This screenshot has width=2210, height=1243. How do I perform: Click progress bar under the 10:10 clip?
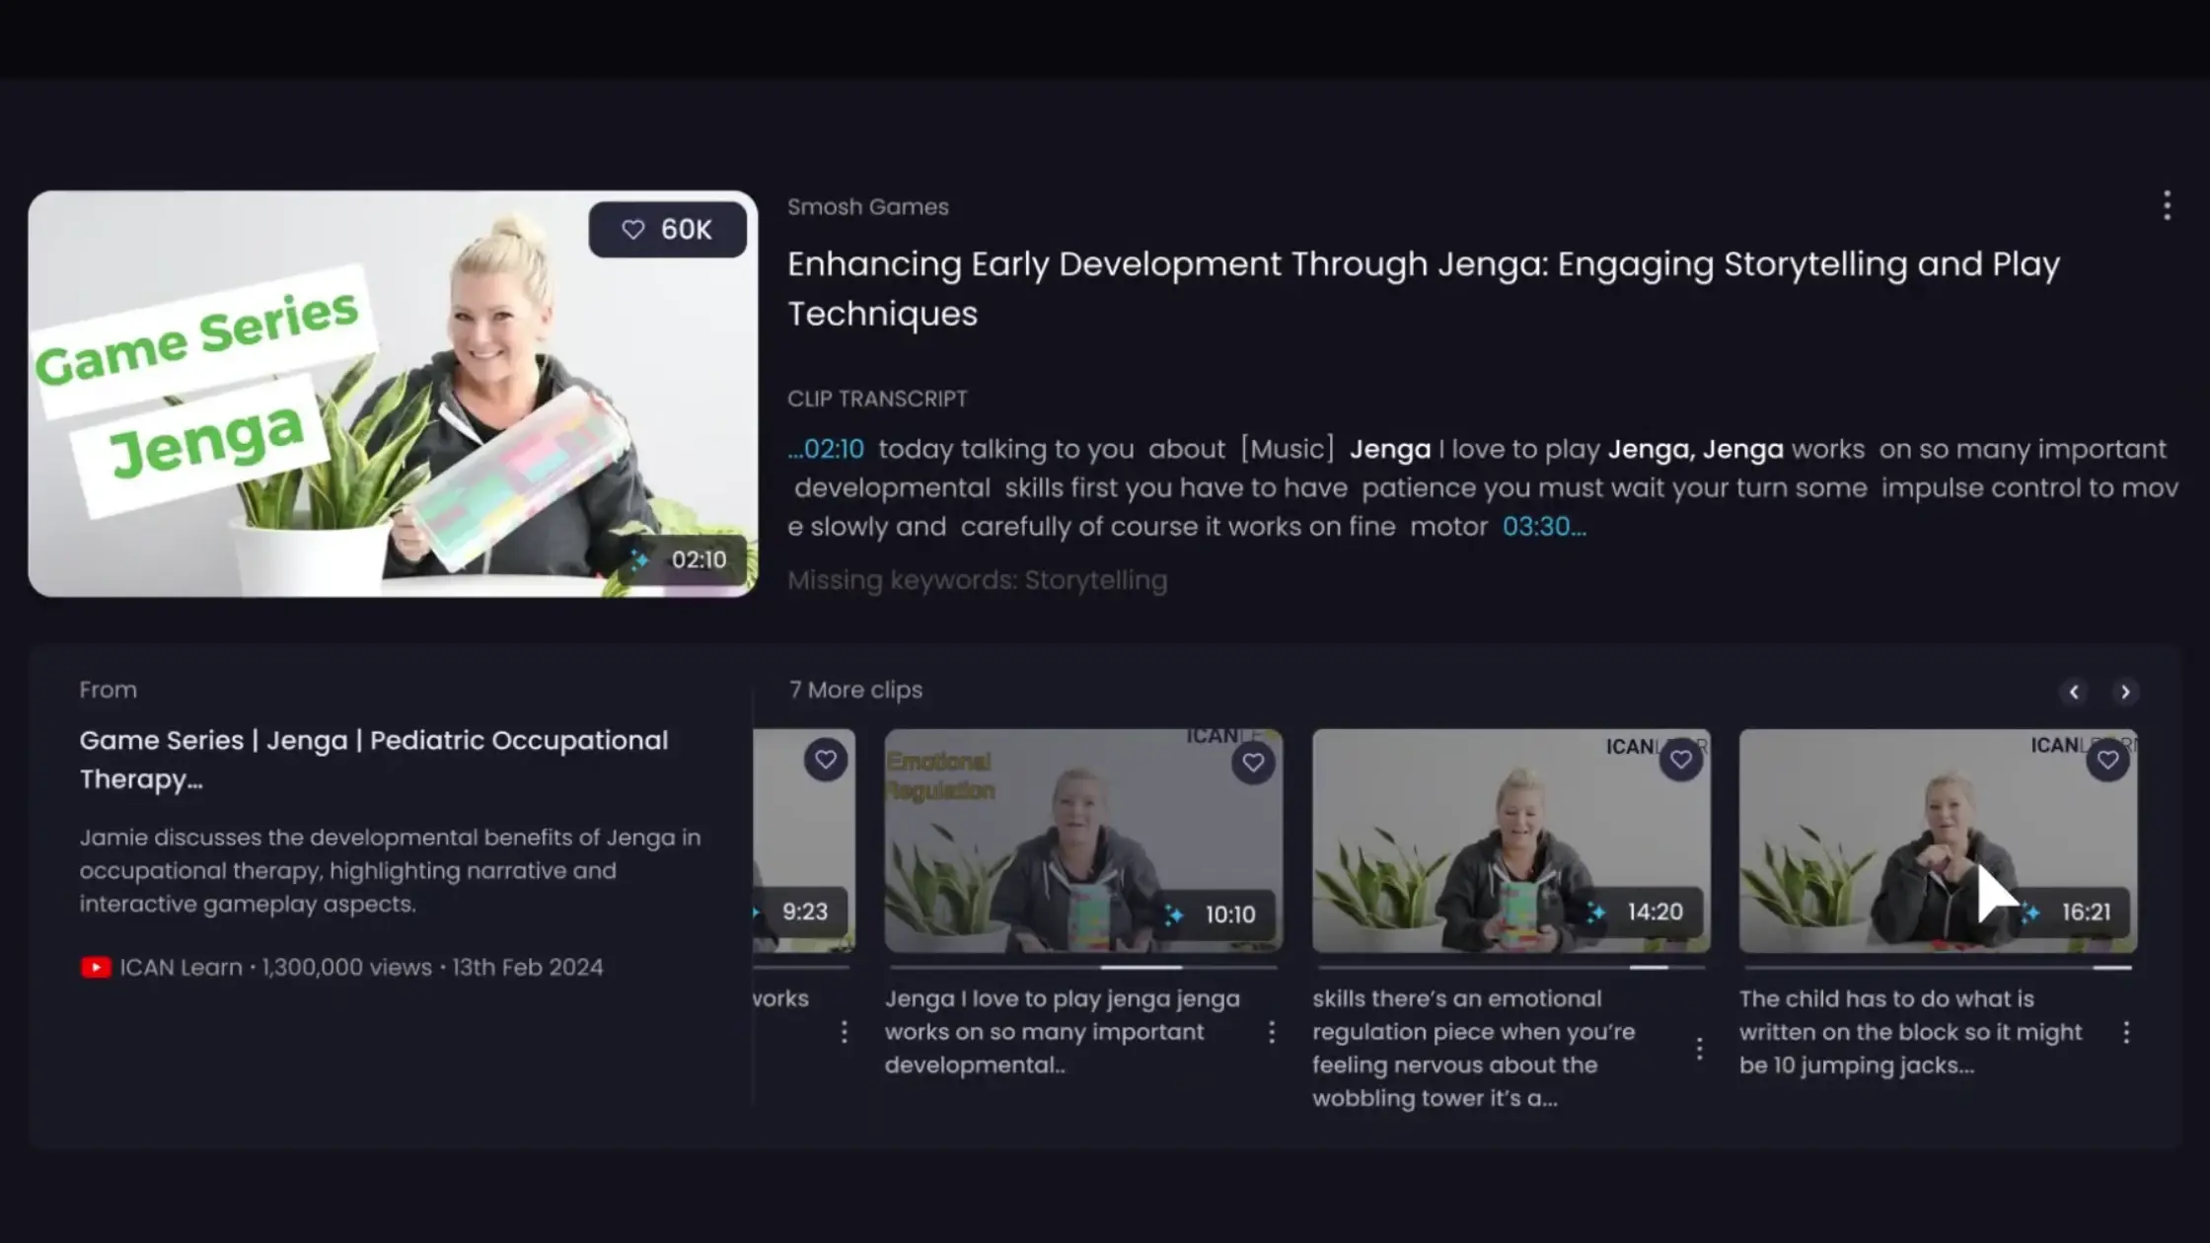[x=1083, y=968]
